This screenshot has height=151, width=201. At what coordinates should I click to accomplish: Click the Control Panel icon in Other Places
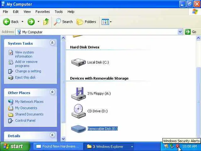coord(10,121)
